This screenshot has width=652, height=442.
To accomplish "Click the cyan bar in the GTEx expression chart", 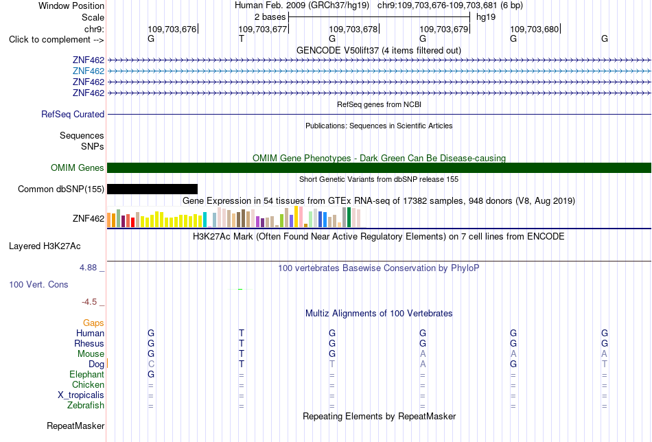I will coord(205,220).
